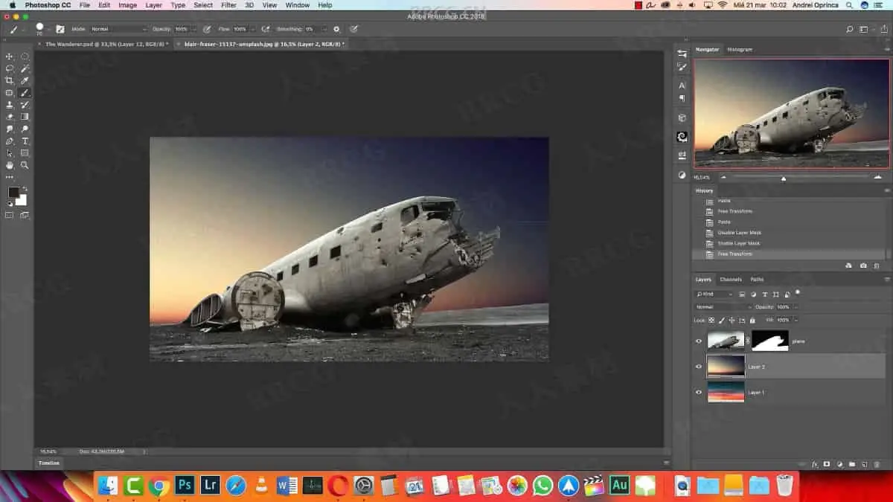
Task: Open layer Opacity dropdown arrow
Action: tap(796, 306)
